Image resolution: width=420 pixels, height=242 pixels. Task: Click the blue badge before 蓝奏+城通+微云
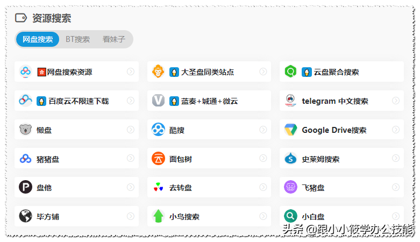point(174,101)
